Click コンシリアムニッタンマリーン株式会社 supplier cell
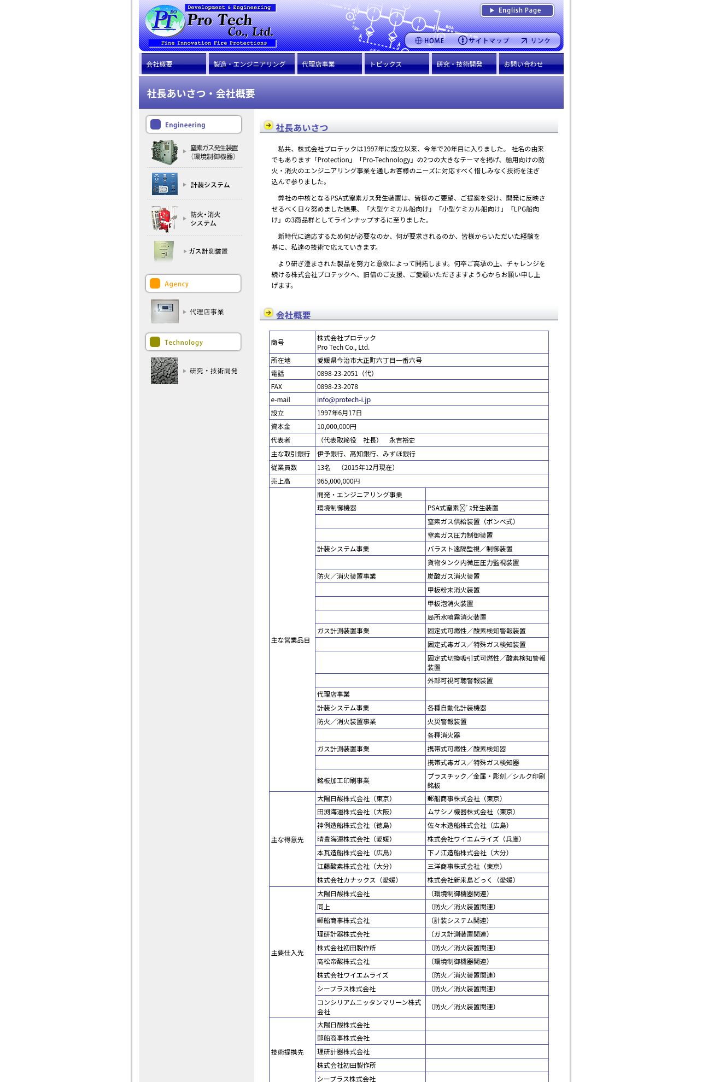The image size is (702, 1082). (x=370, y=1007)
